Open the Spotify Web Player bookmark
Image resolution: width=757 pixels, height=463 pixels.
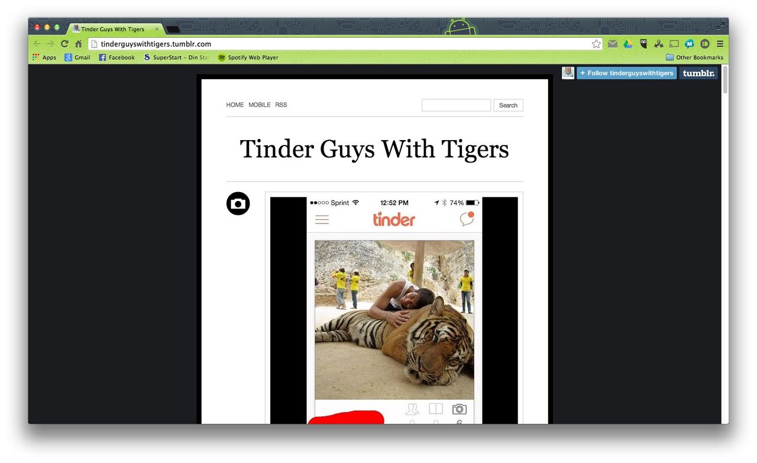coord(248,57)
